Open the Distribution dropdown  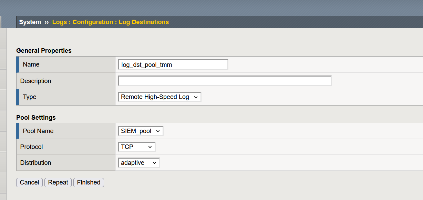[139, 163]
